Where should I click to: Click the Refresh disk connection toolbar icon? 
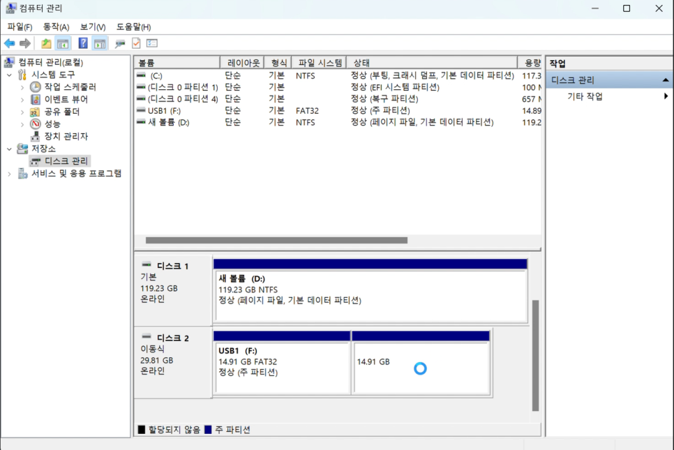pyautogui.click(x=120, y=43)
